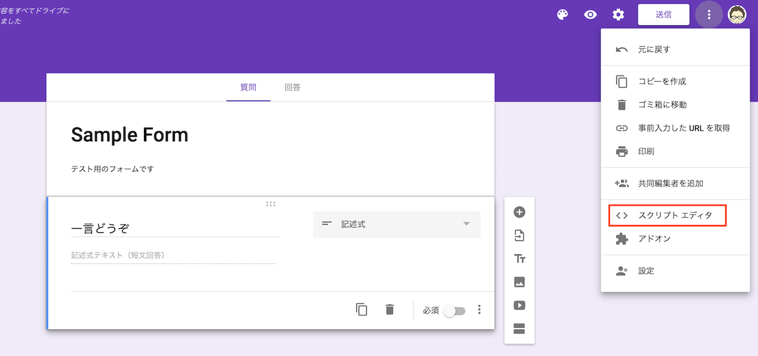The width and height of the screenshot is (758, 356).
Task: Open the question's three-dot options menu
Action: (x=479, y=310)
